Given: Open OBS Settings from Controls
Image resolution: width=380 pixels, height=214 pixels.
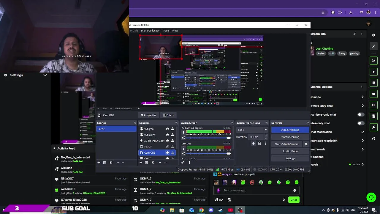Looking at the screenshot, I should (x=290, y=158).
